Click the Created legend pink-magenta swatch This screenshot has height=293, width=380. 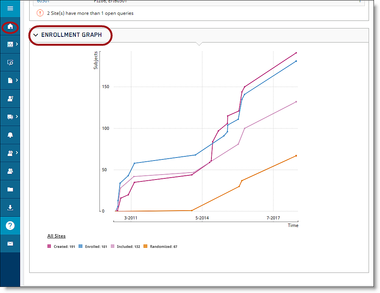pyautogui.click(x=49, y=247)
